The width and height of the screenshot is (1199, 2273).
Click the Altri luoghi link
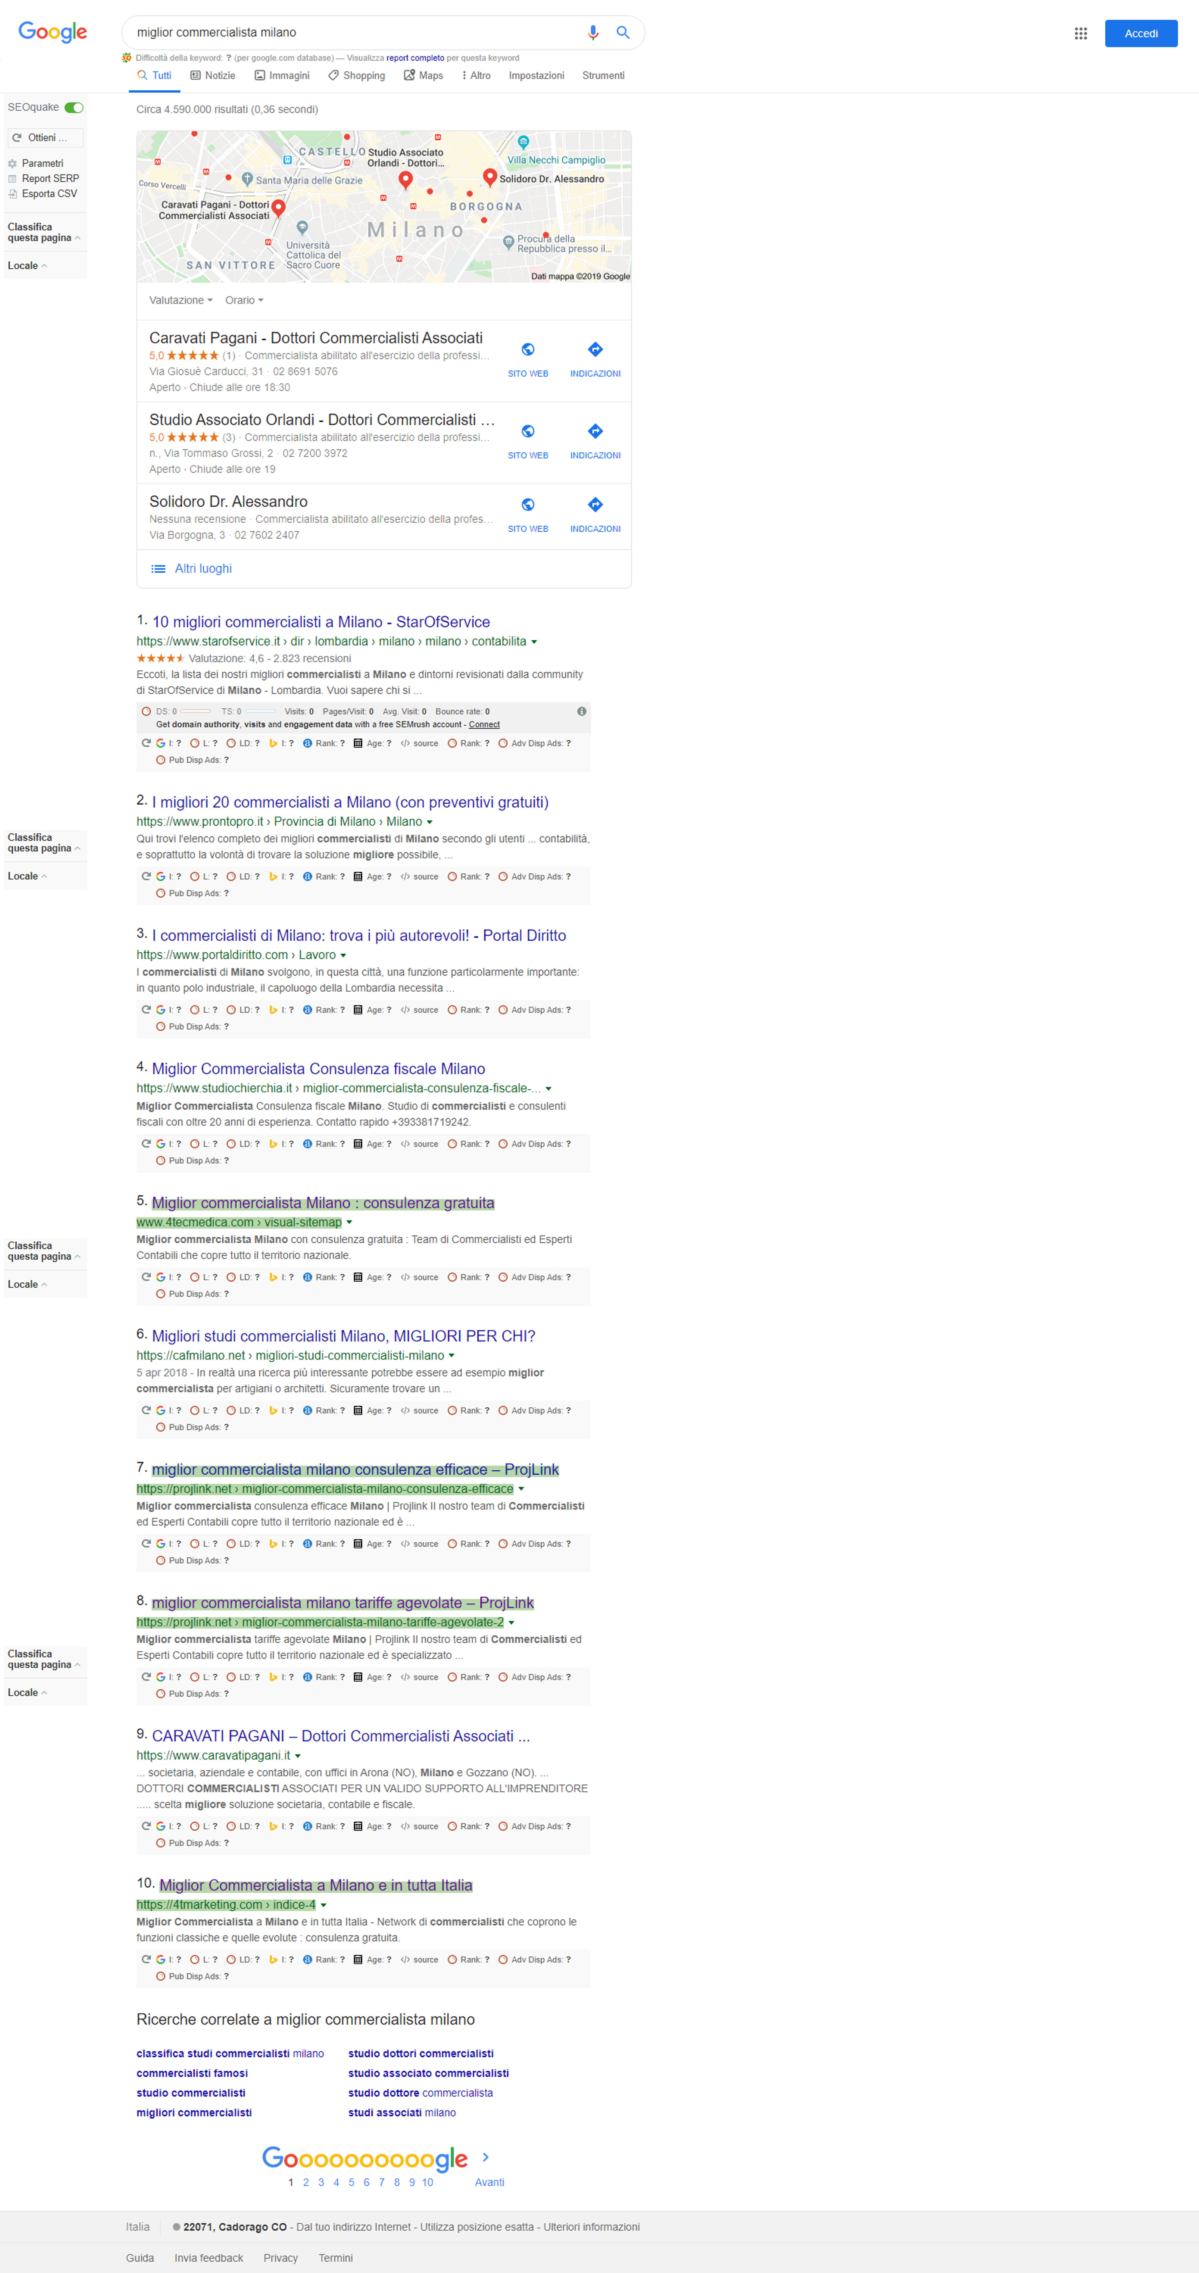tap(203, 569)
